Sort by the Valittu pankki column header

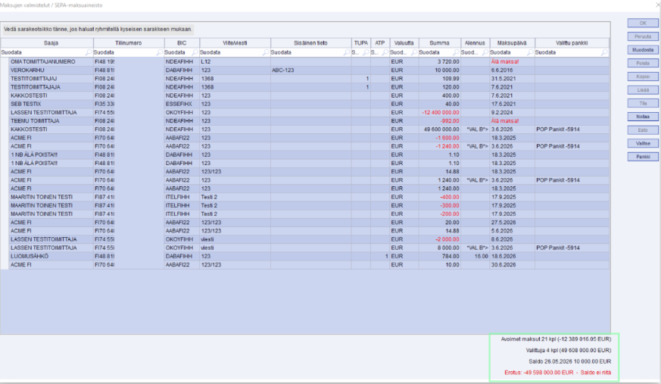coord(572,43)
